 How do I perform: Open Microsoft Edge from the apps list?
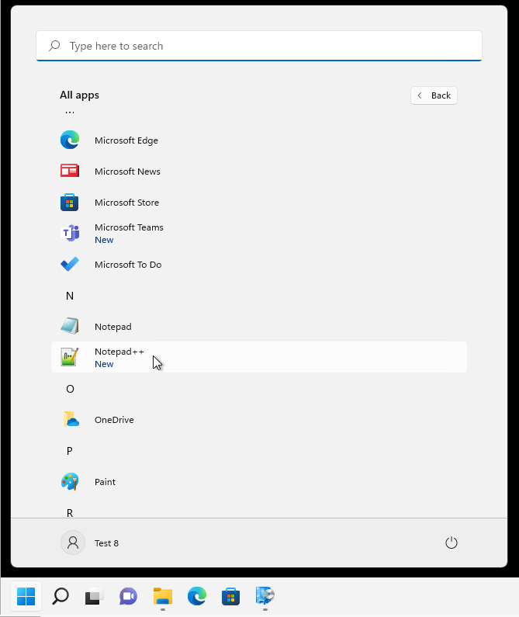pos(126,140)
